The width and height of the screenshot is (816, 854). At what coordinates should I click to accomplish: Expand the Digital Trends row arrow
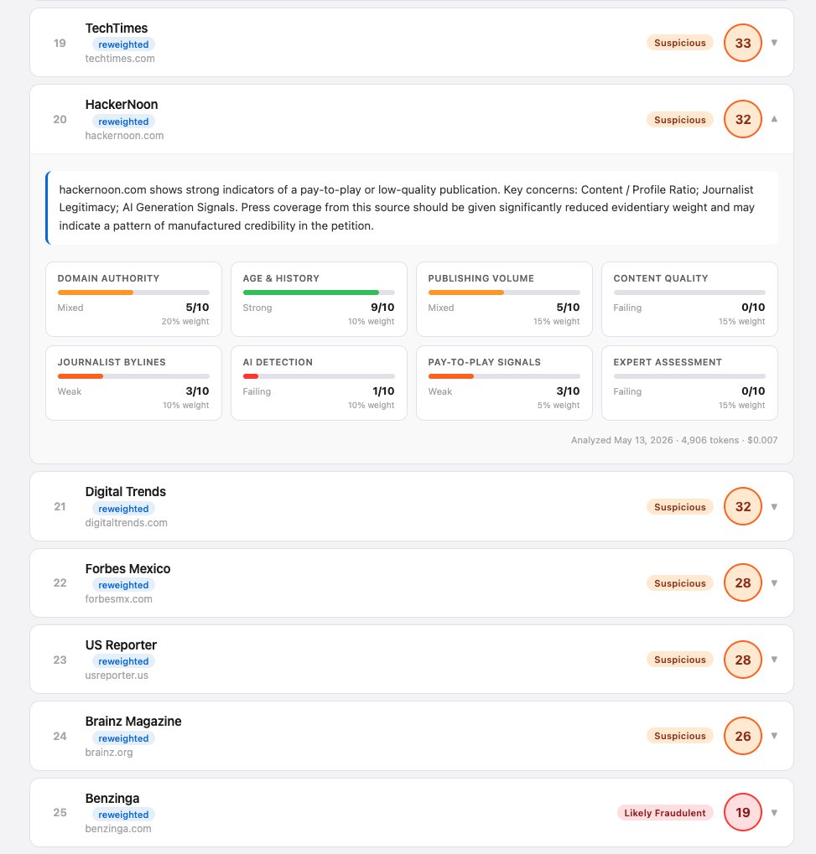[773, 506]
